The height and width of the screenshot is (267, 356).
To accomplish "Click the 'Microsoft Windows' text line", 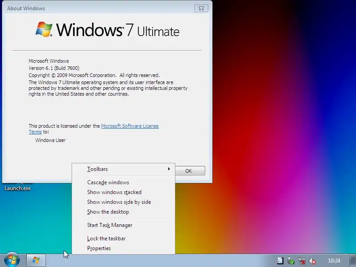I will [49, 61].
